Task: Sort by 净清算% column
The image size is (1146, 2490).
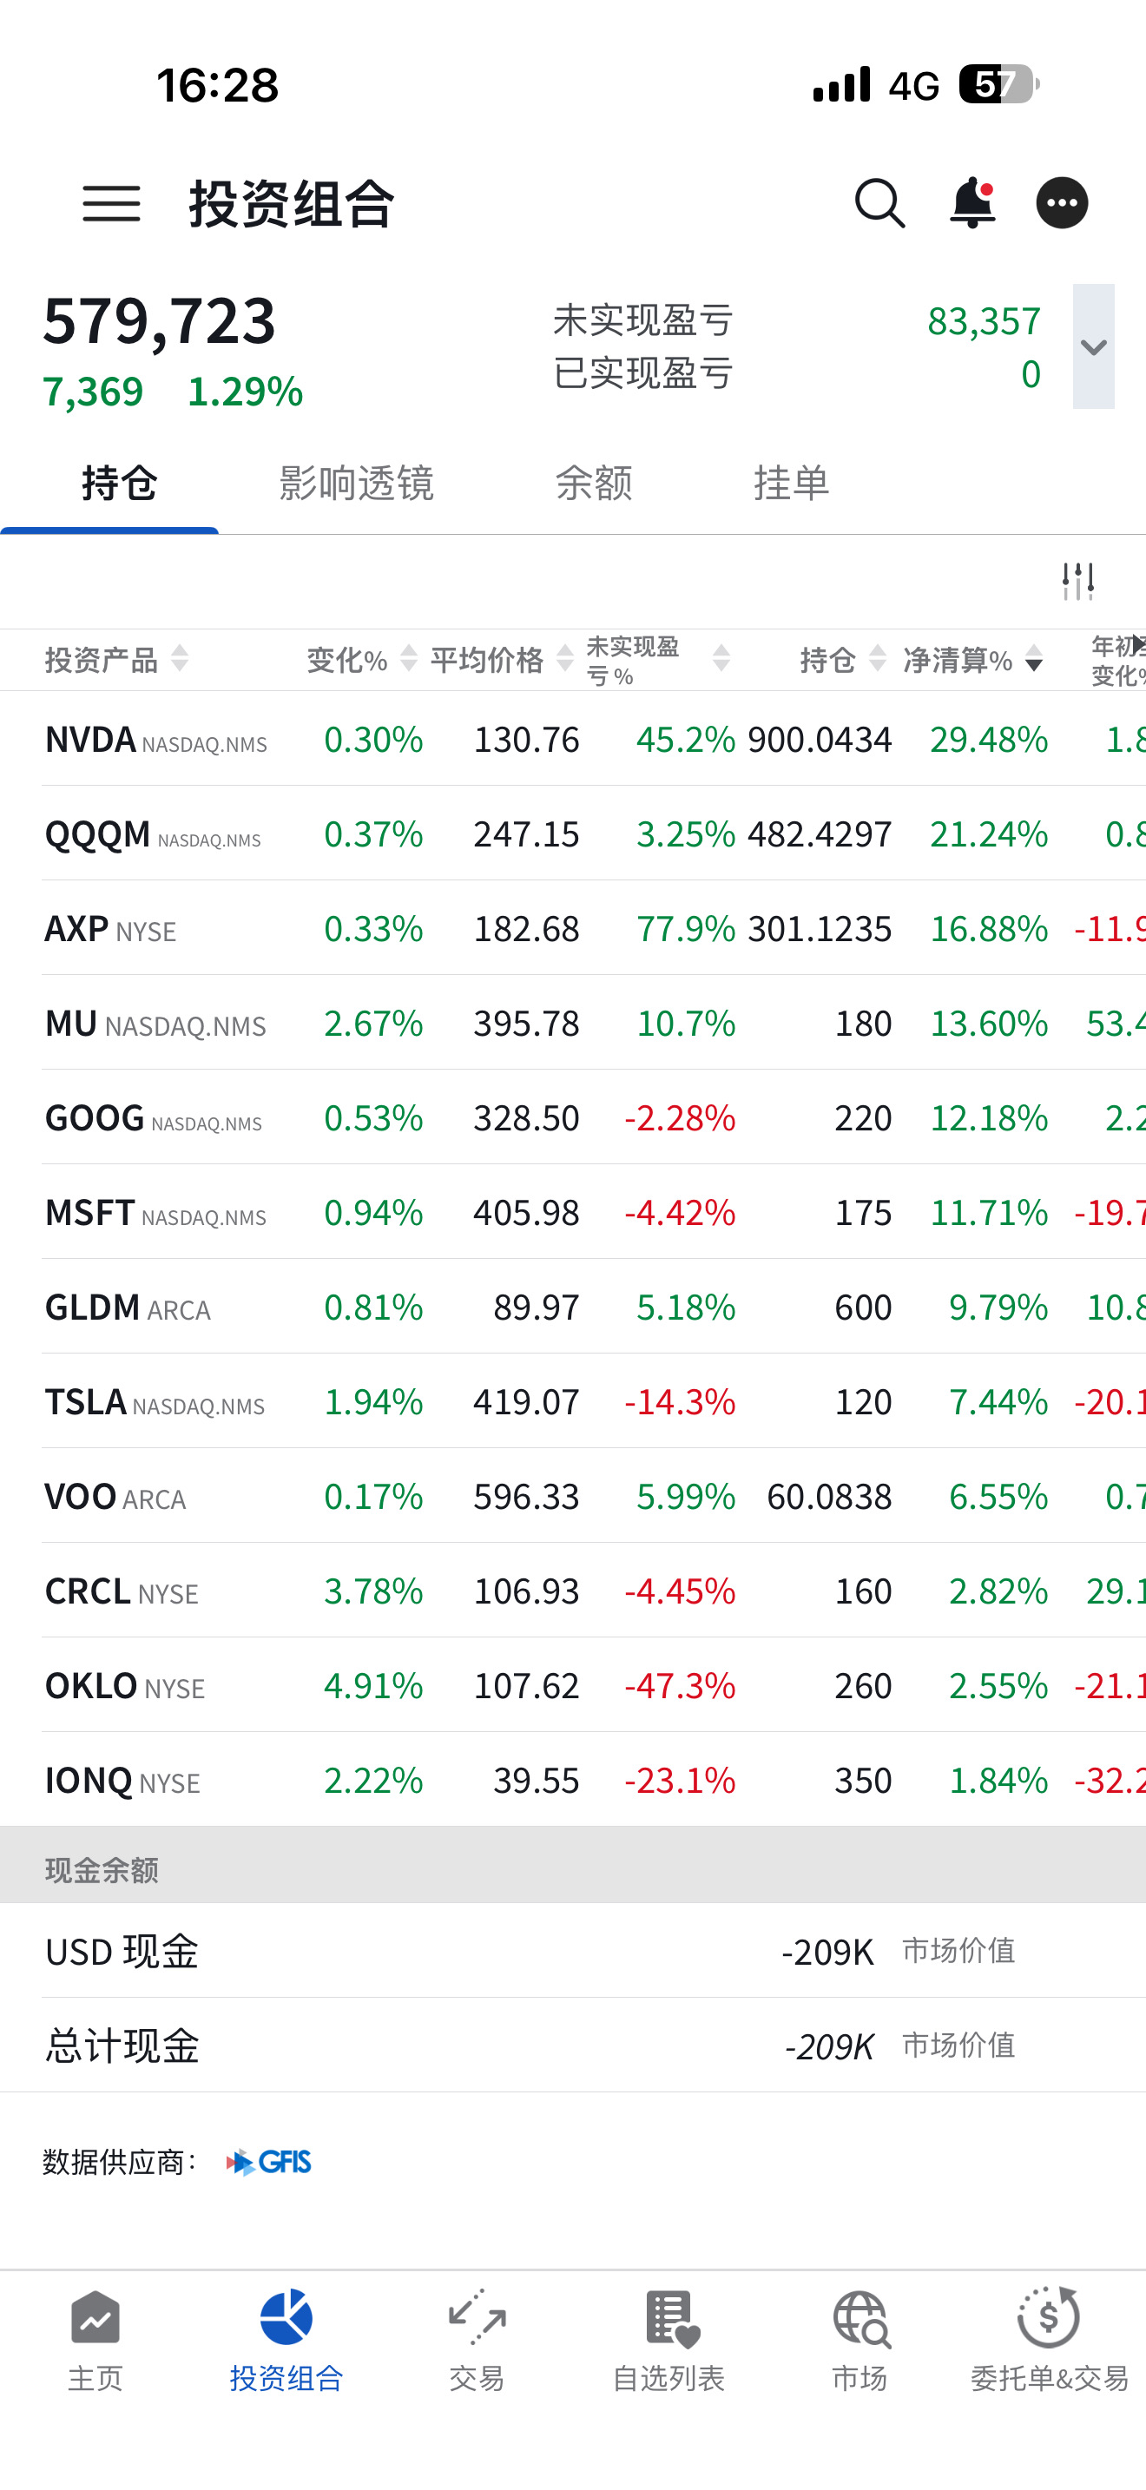Action: pyautogui.click(x=972, y=660)
